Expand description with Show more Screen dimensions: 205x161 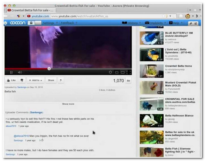[68, 104]
